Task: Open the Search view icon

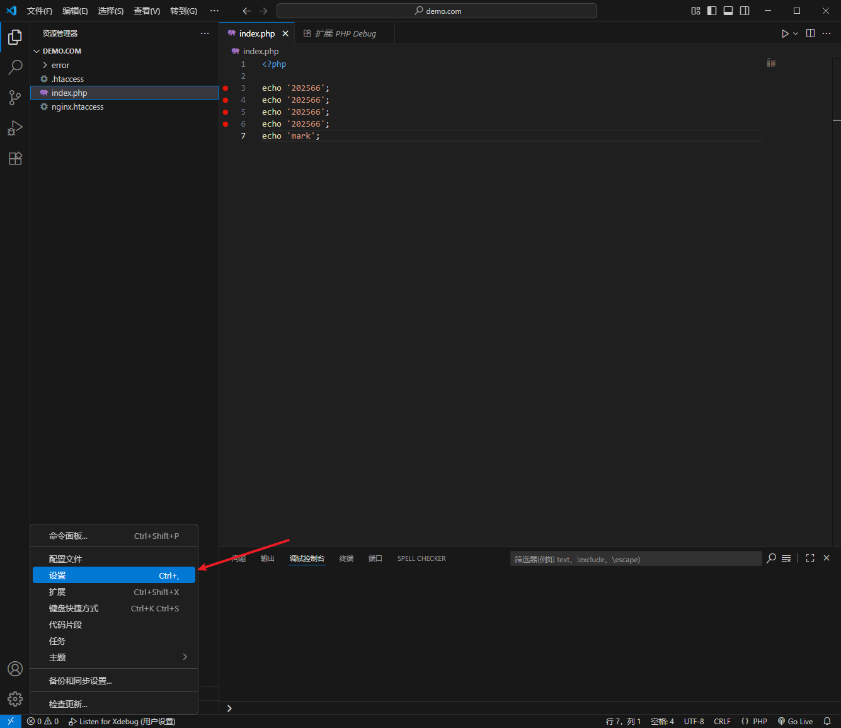Action: tap(14, 67)
